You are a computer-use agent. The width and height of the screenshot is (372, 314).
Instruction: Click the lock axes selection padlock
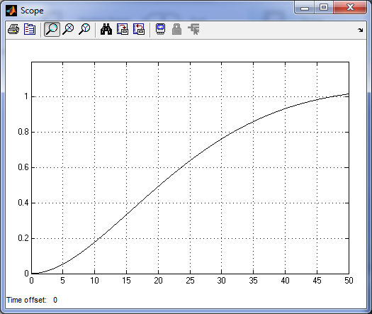click(176, 30)
